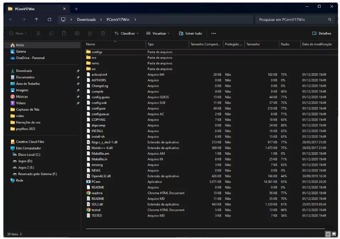Screen dimensions: 340x239
Task: Click Downloads in the address breadcrumb
Action: click(86, 20)
